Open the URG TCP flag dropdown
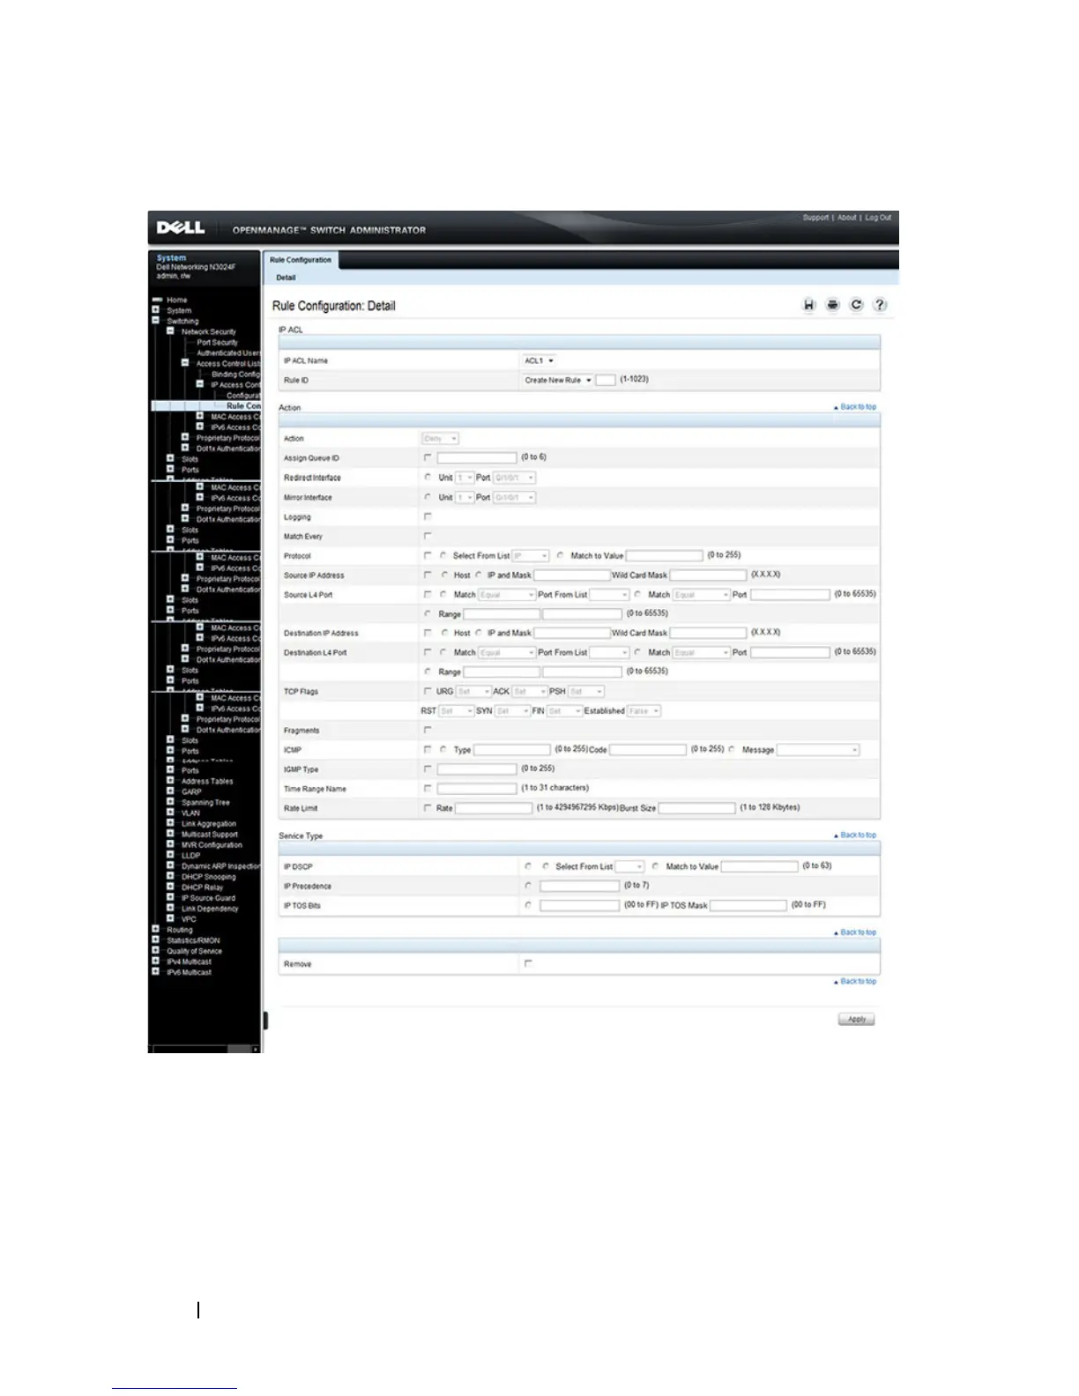This screenshot has height=1396, width=1079. tap(473, 691)
